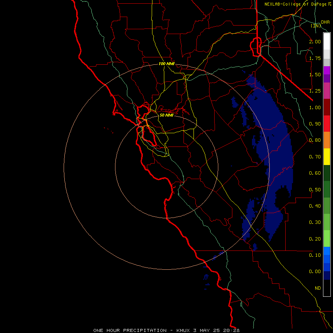Image resolution: width=333 pixels, height=333 pixels.
Task: Click the ND legend label
Action: pyautogui.click(x=318, y=288)
